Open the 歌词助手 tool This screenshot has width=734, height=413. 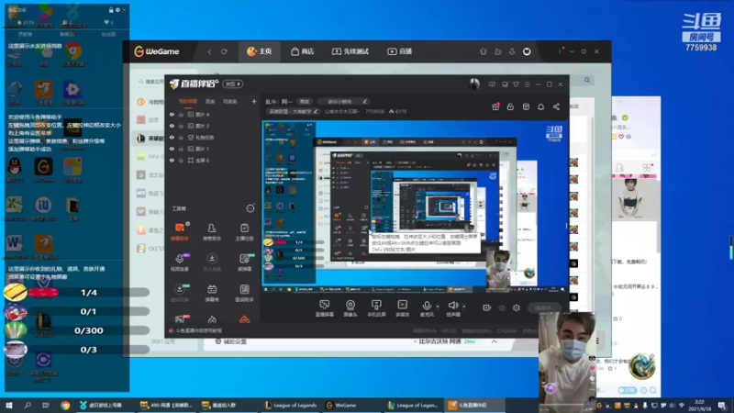pos(244,293)
